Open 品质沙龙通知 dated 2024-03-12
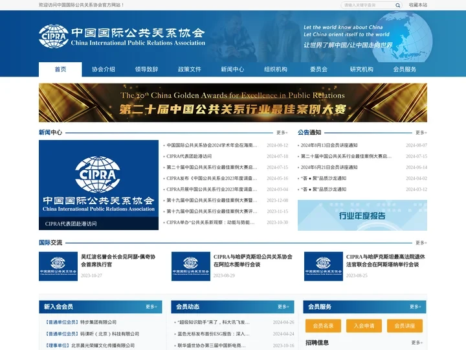Viewport: 466px width, 350px height. point(324,189)
